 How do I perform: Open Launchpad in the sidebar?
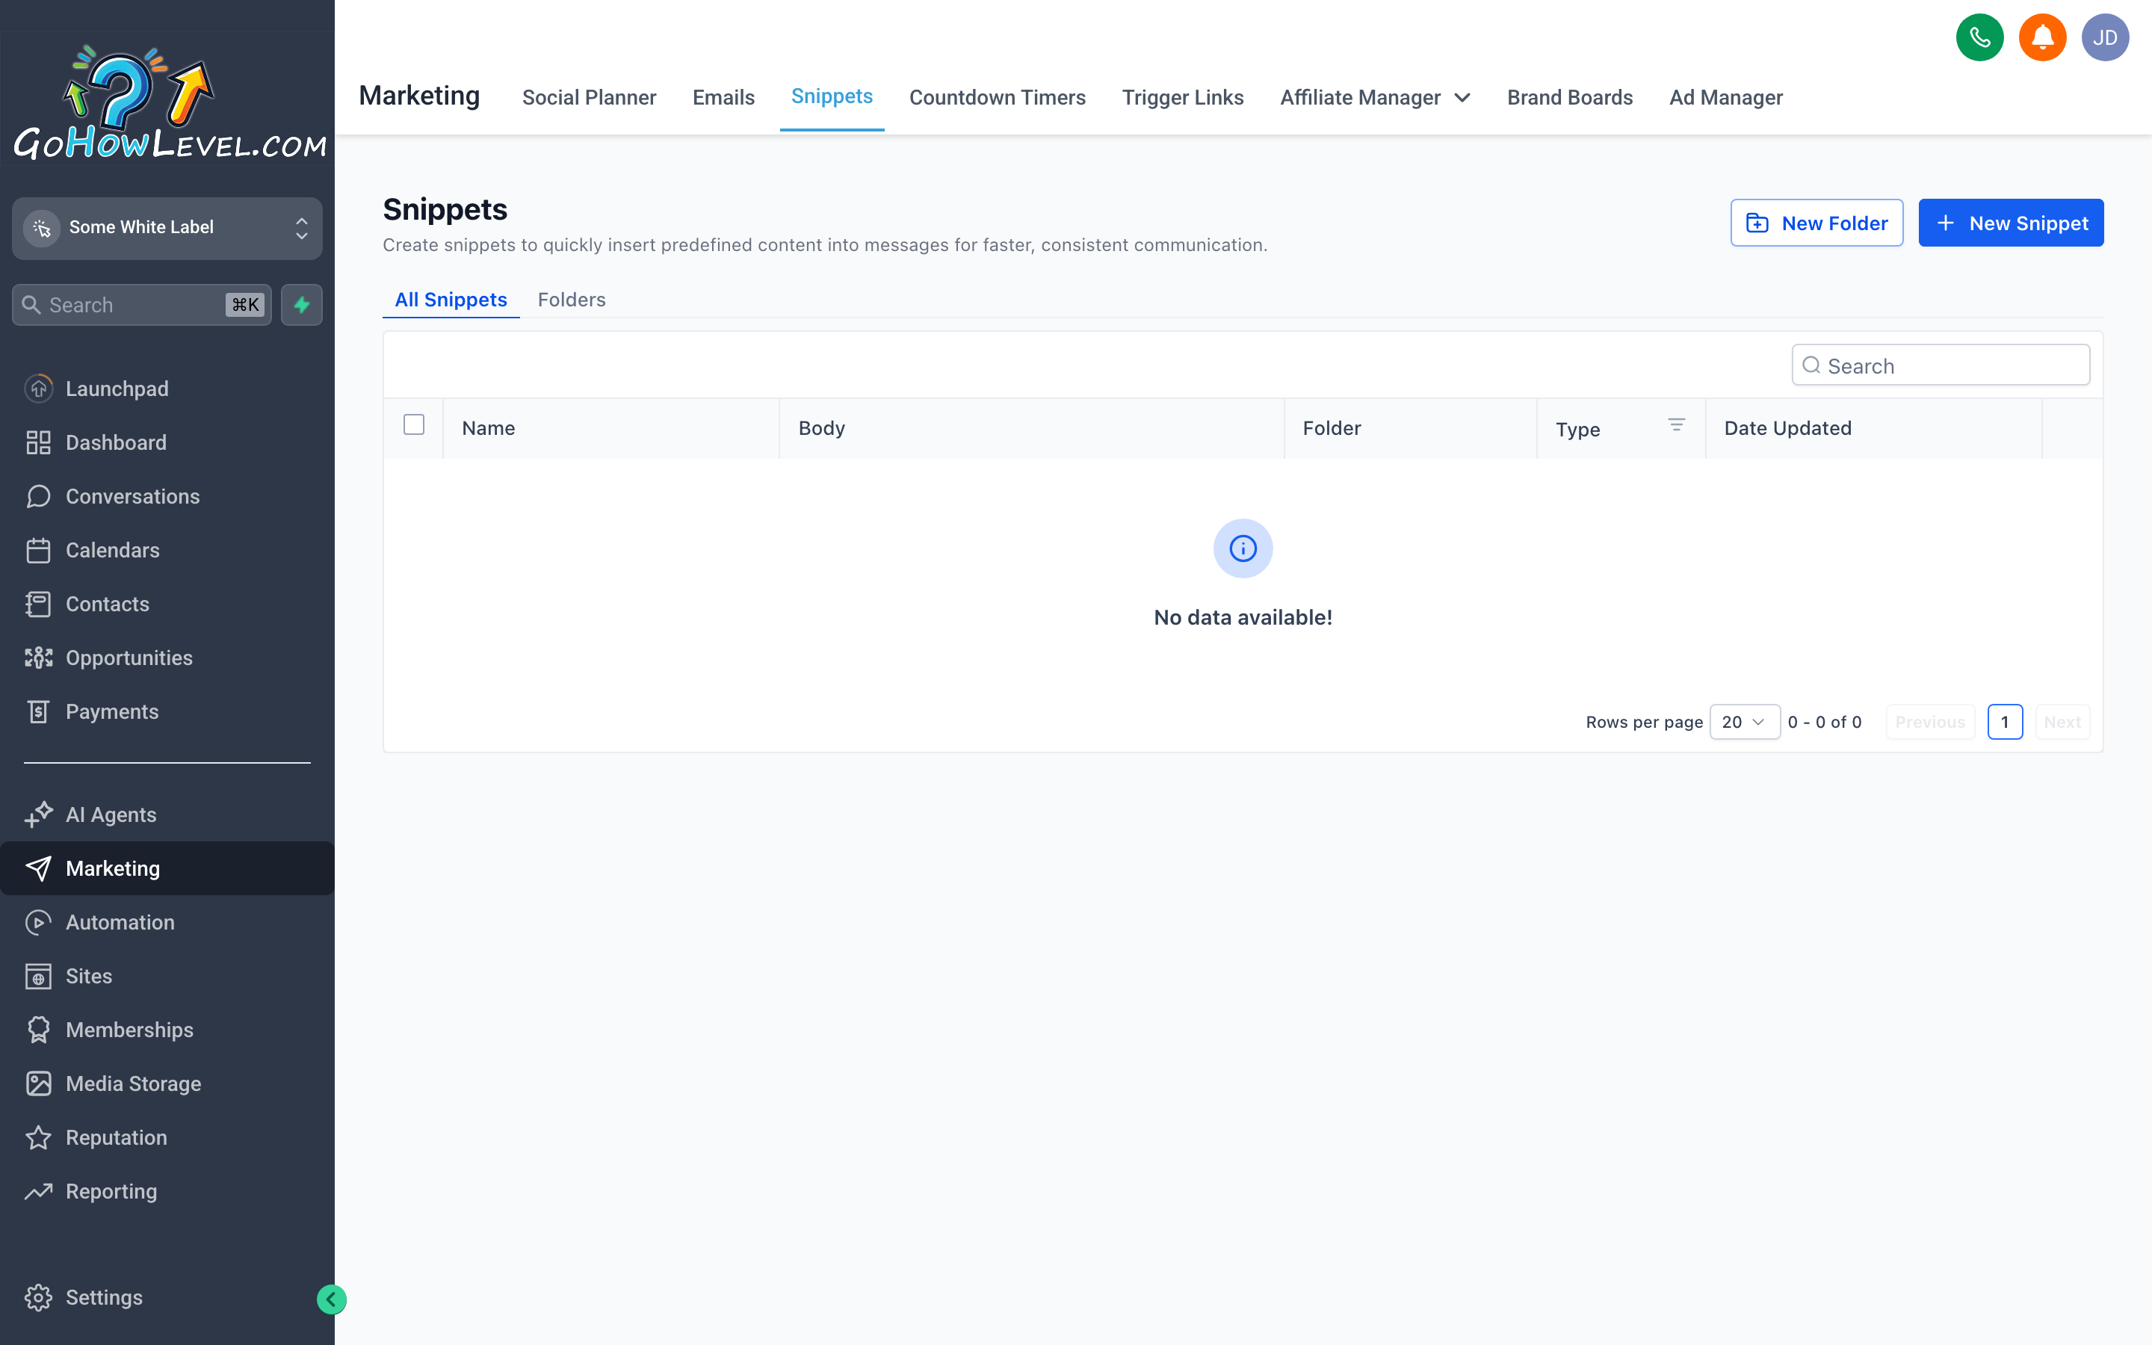(167, 389)
